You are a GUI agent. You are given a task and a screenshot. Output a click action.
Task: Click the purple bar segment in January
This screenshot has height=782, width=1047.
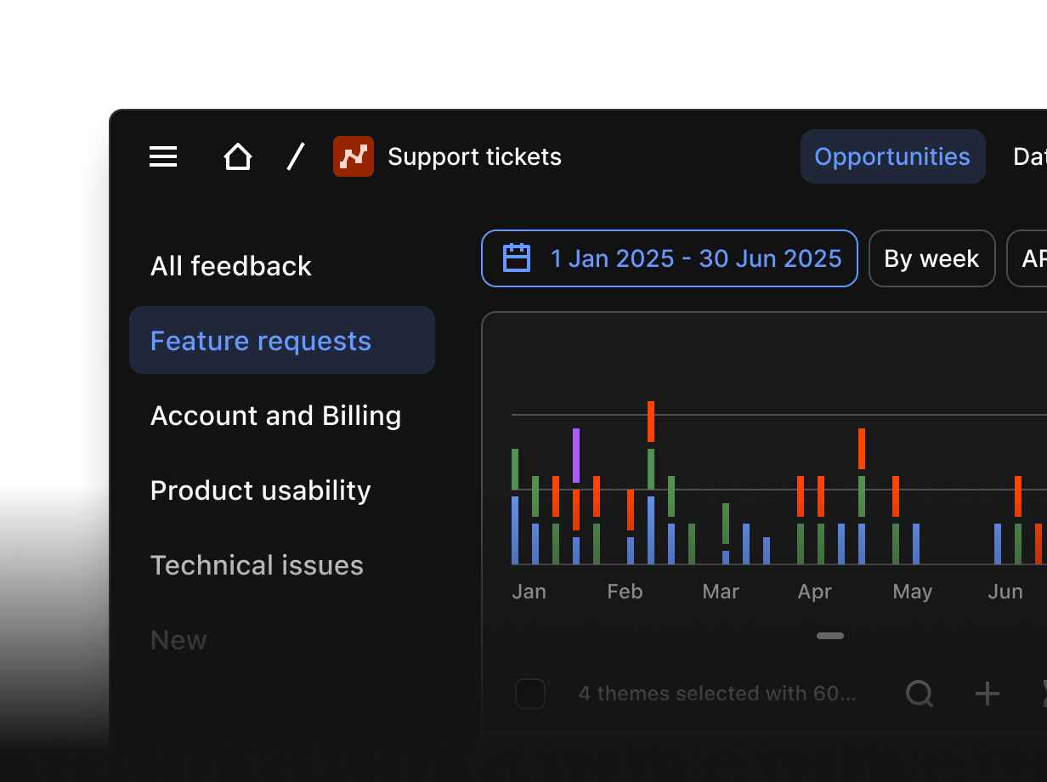576,456
